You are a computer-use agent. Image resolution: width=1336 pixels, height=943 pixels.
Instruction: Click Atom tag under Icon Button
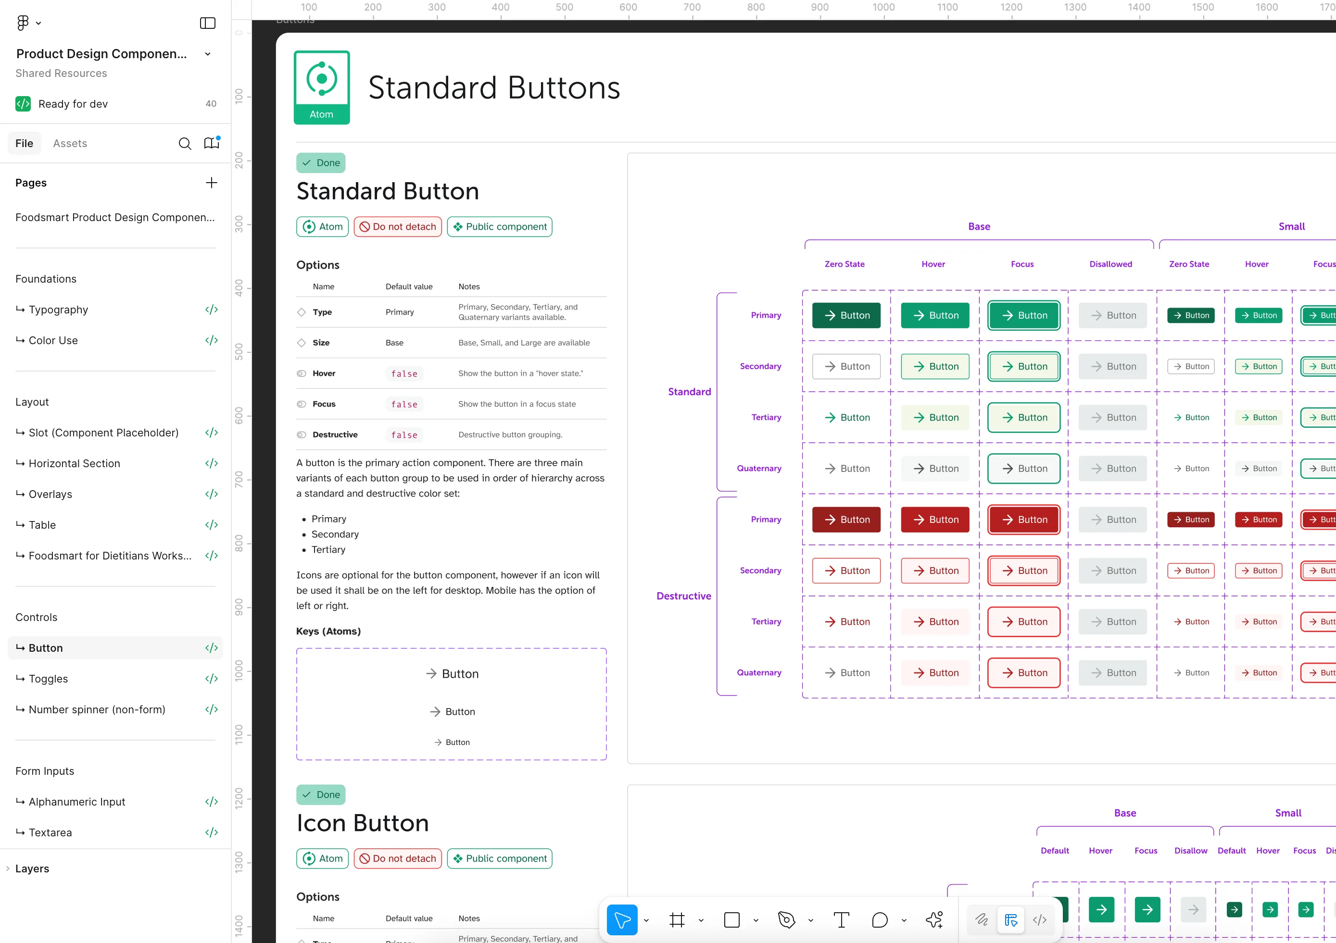[322, 859]
